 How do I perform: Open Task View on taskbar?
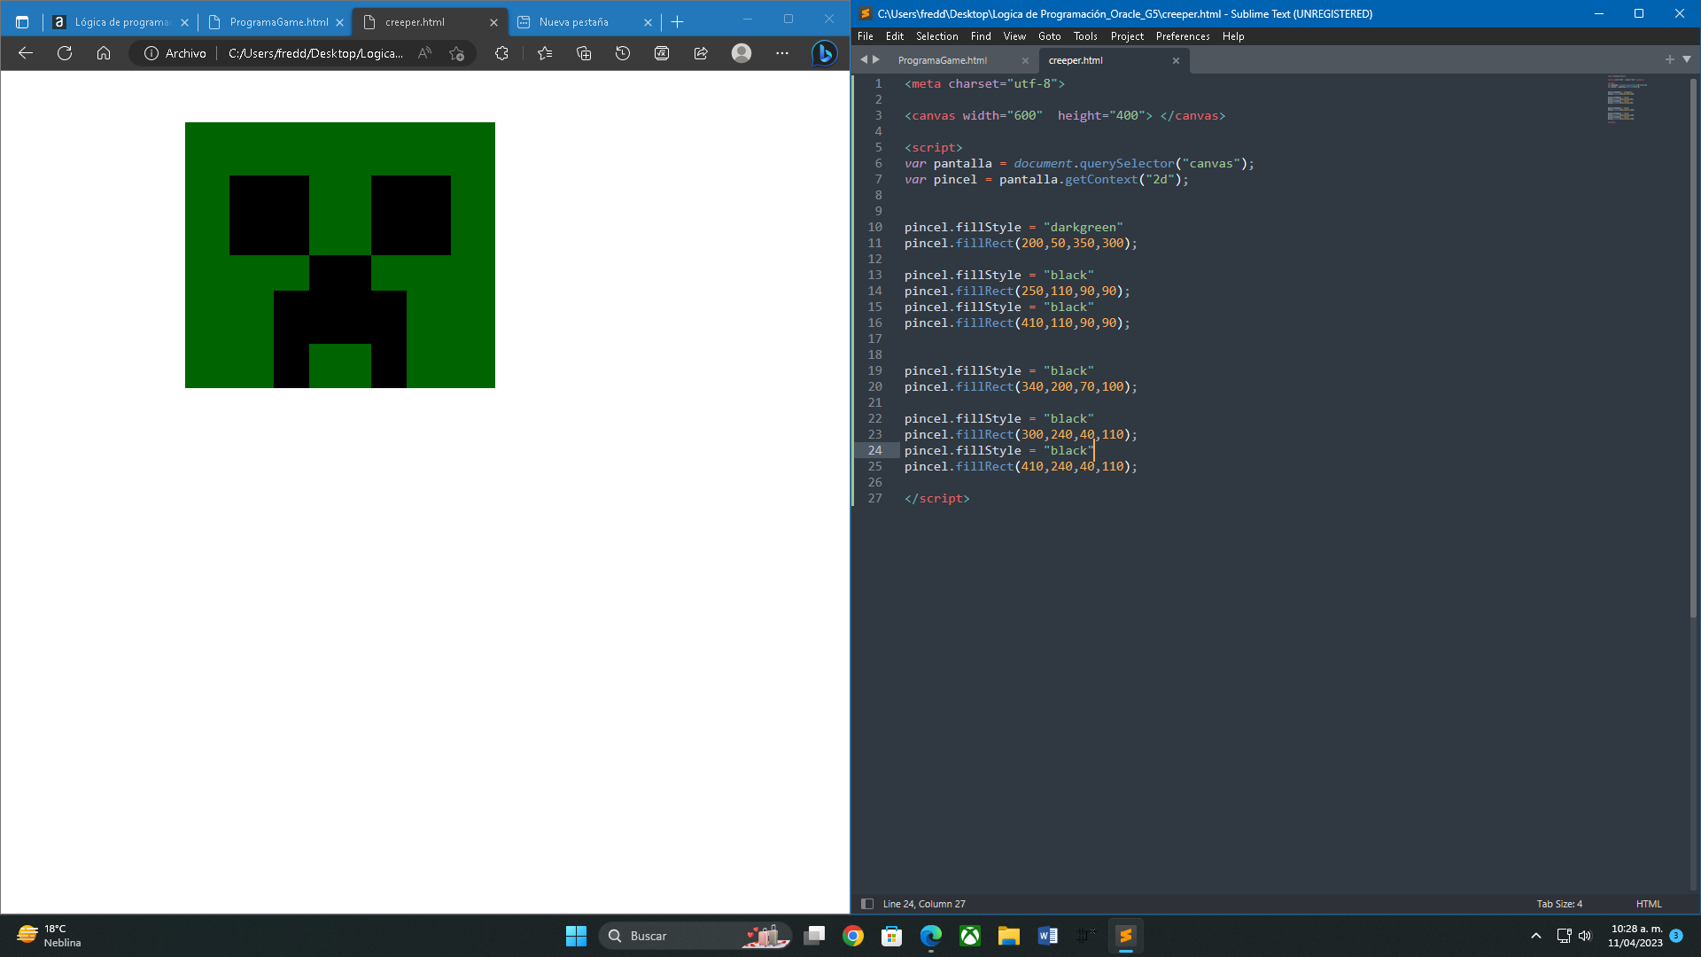pyautogui.click(x=814, y=936)
